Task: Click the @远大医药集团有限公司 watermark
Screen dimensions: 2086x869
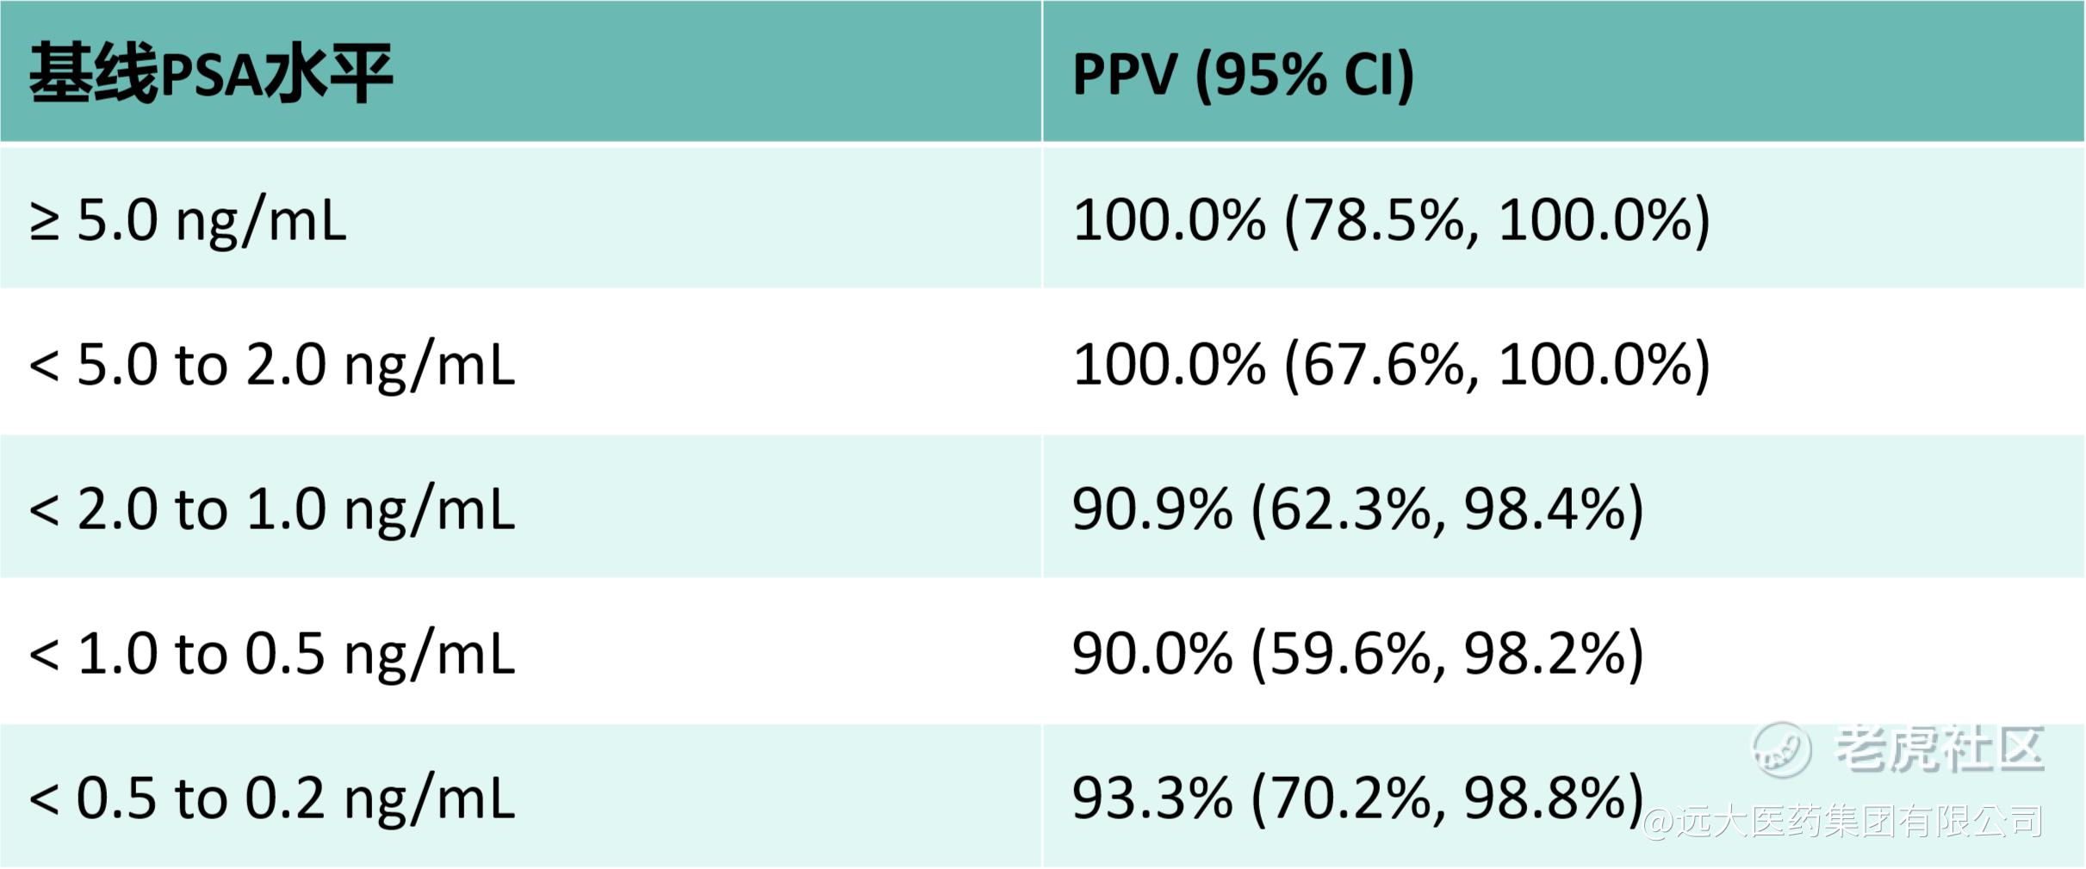Action: coord(1842,822)
